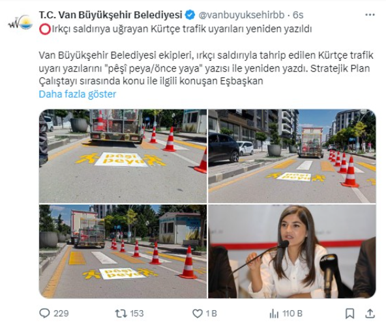386x327 pixels.
Task: Bookmark this tweet
Action: tap(349, 313)
